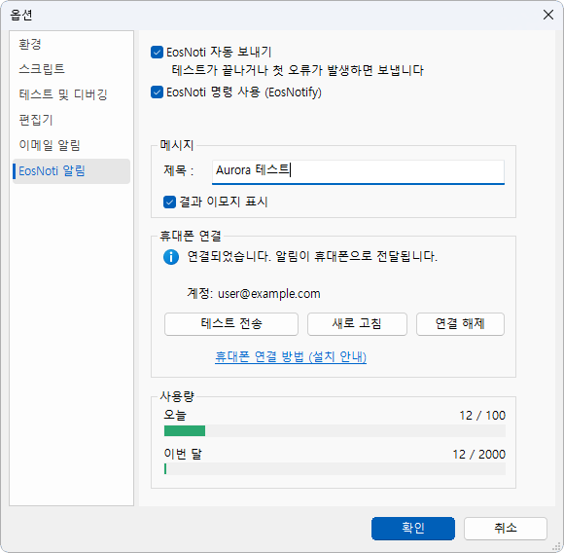Screen dimensions: 564x553
Task: Click the 연결되었습니다 status message
Action: click(312, 257)
